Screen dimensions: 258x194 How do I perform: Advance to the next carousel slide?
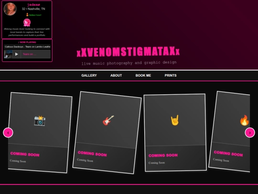(250, 133)
